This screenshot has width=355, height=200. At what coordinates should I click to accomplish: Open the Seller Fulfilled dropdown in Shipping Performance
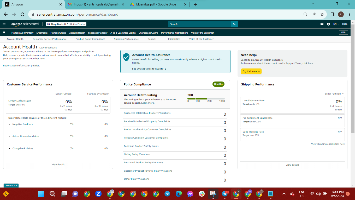334,94
